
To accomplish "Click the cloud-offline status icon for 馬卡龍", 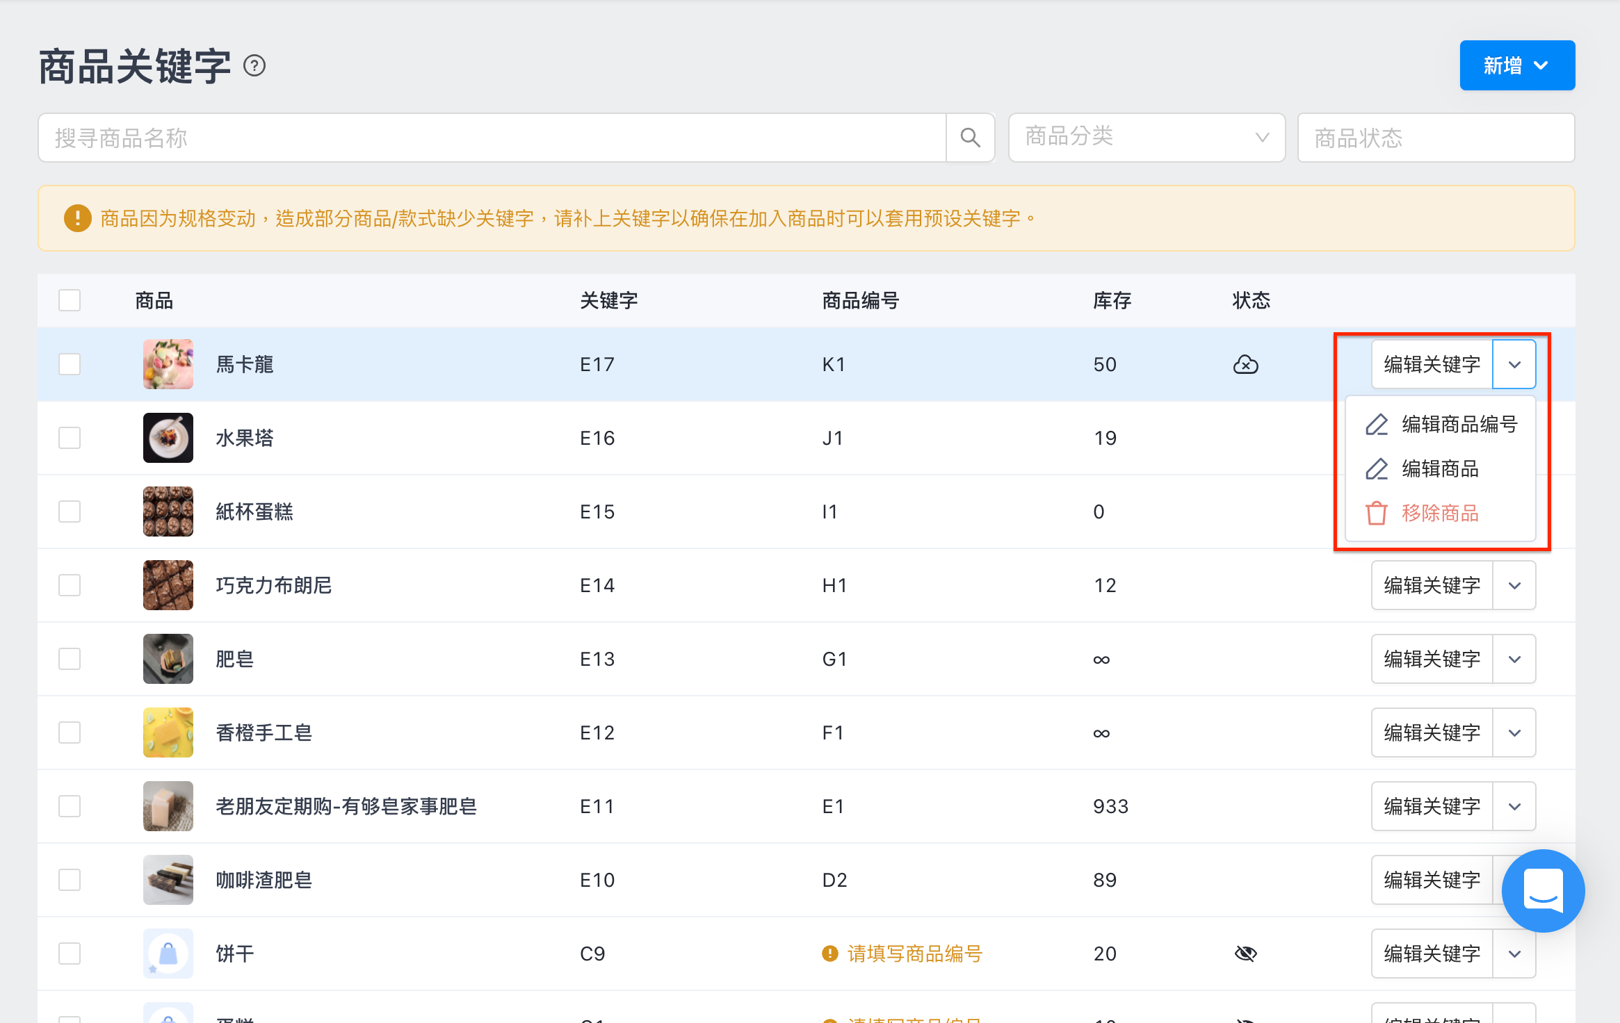I will (1245, 364).
